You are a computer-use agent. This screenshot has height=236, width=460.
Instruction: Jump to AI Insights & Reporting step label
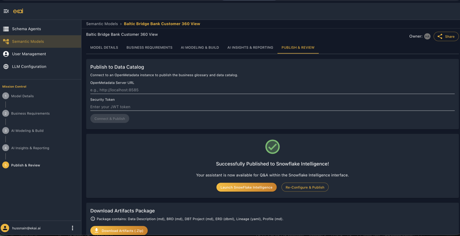[30, 148]
